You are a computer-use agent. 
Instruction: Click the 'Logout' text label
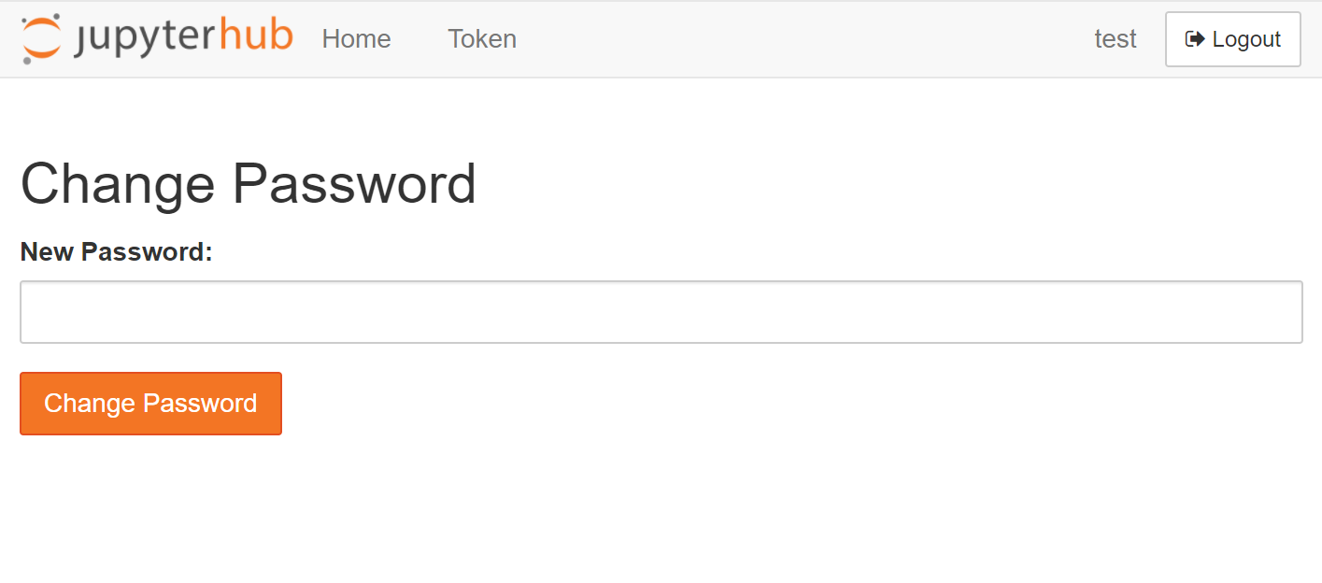point(1246,39)
